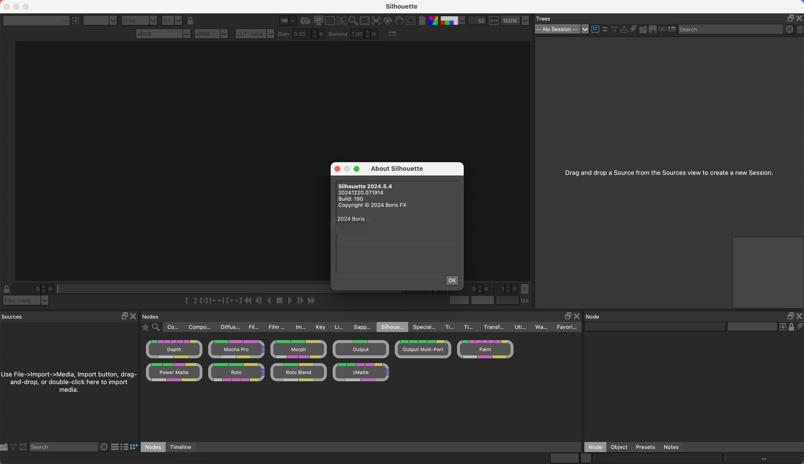Image resolution: width=804 pixels, height=464 pixels.
Task: Select the hand pan tool in viewer toolbar
Action: pyautogui.click(x=399, y=21)
